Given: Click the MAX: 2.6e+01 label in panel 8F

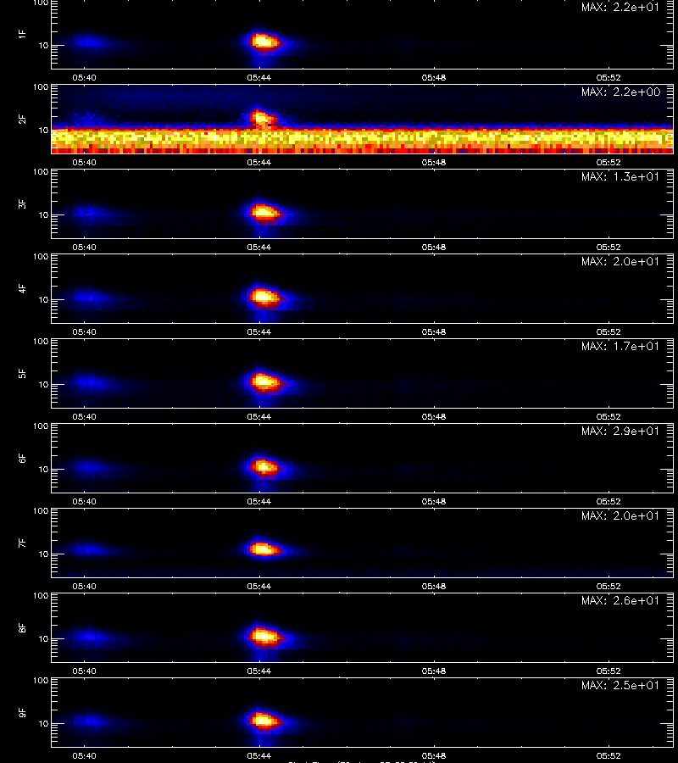Looking at the screenshot, I should click(620, 600).
